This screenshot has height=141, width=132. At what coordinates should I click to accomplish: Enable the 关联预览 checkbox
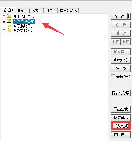coord(113,76)
